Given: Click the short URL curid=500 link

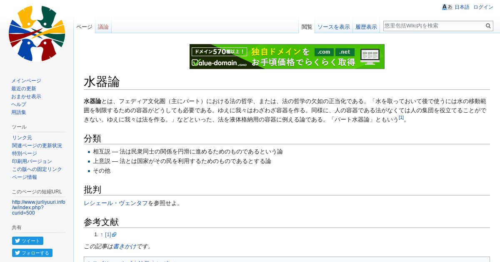Looking at the screenshot, I should coord(38,208).
